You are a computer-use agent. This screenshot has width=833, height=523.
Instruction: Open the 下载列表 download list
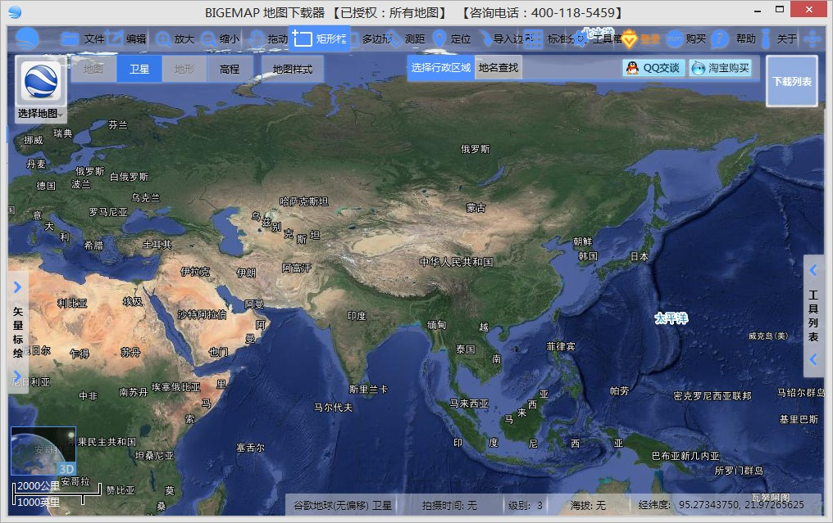click(x=791, y=81)
